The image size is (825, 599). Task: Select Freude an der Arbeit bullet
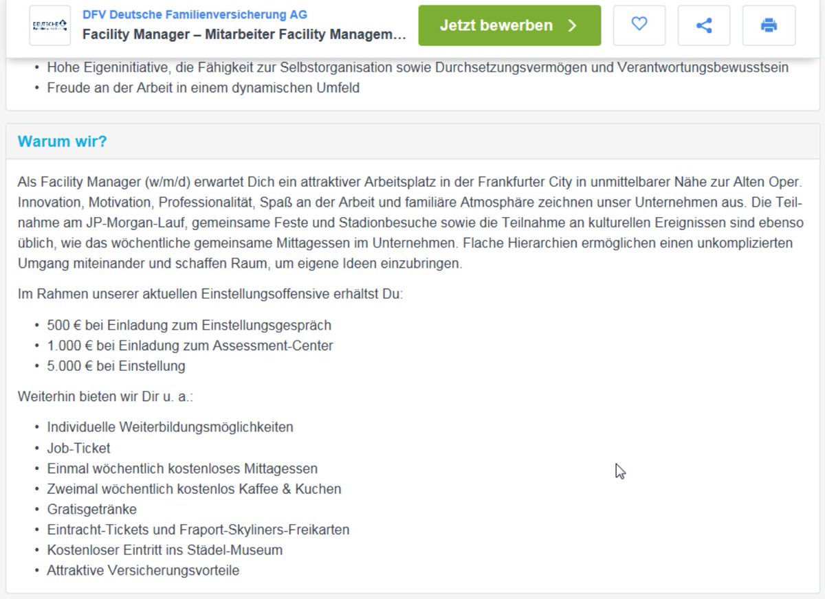(x=203, y=88)
